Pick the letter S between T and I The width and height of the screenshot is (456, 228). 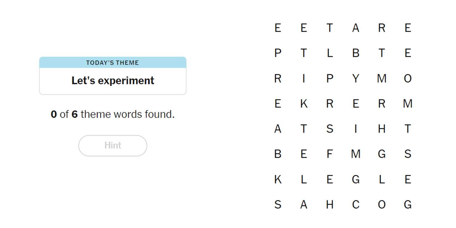point(329,129)
